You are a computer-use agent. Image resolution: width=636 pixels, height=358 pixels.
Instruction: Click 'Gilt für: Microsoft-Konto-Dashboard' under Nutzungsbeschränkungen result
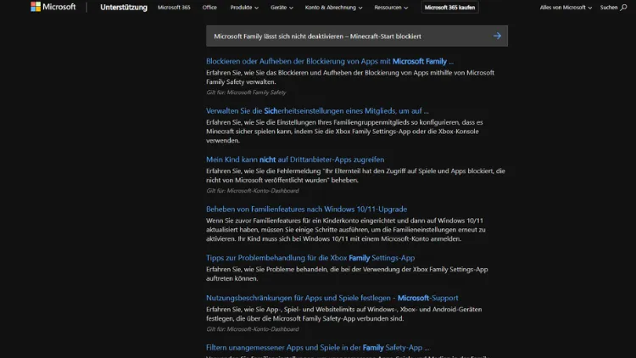(253, 329)
